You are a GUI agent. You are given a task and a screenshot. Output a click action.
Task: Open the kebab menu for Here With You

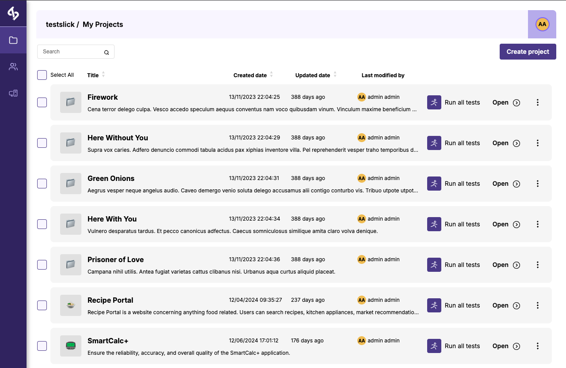(x=538, y=224)
